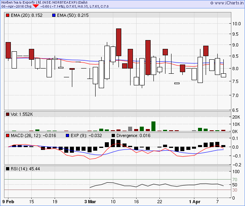Click the 10 date axis label
Image resolution: width=245 pixels, height=206 pixels.
coord(113,202)
